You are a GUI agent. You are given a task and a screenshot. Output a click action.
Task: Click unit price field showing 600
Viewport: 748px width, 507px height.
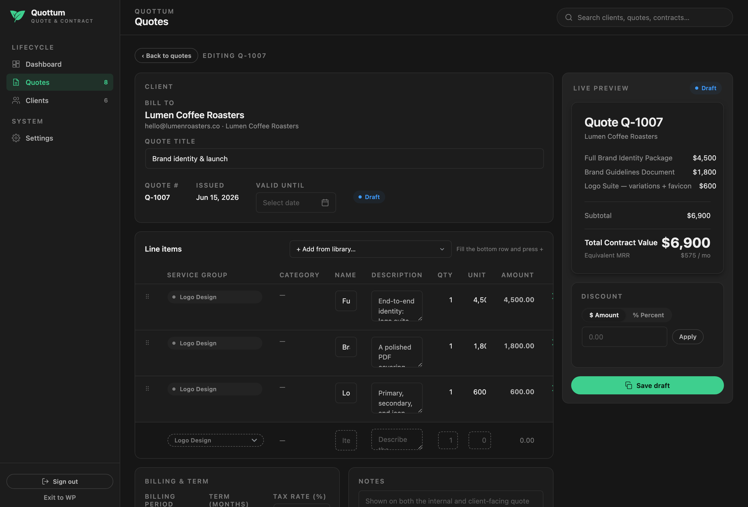coord(479,392)
